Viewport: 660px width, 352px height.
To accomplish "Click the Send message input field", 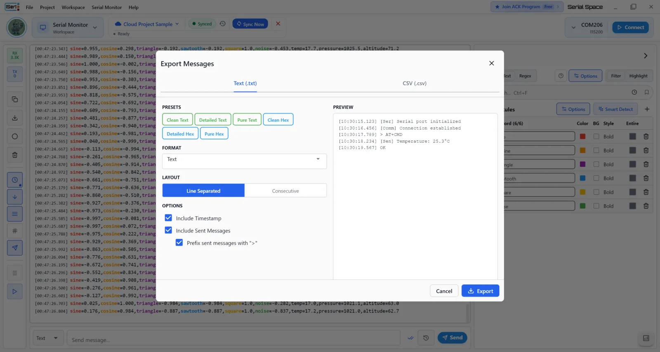I will [x=233, y=338].
